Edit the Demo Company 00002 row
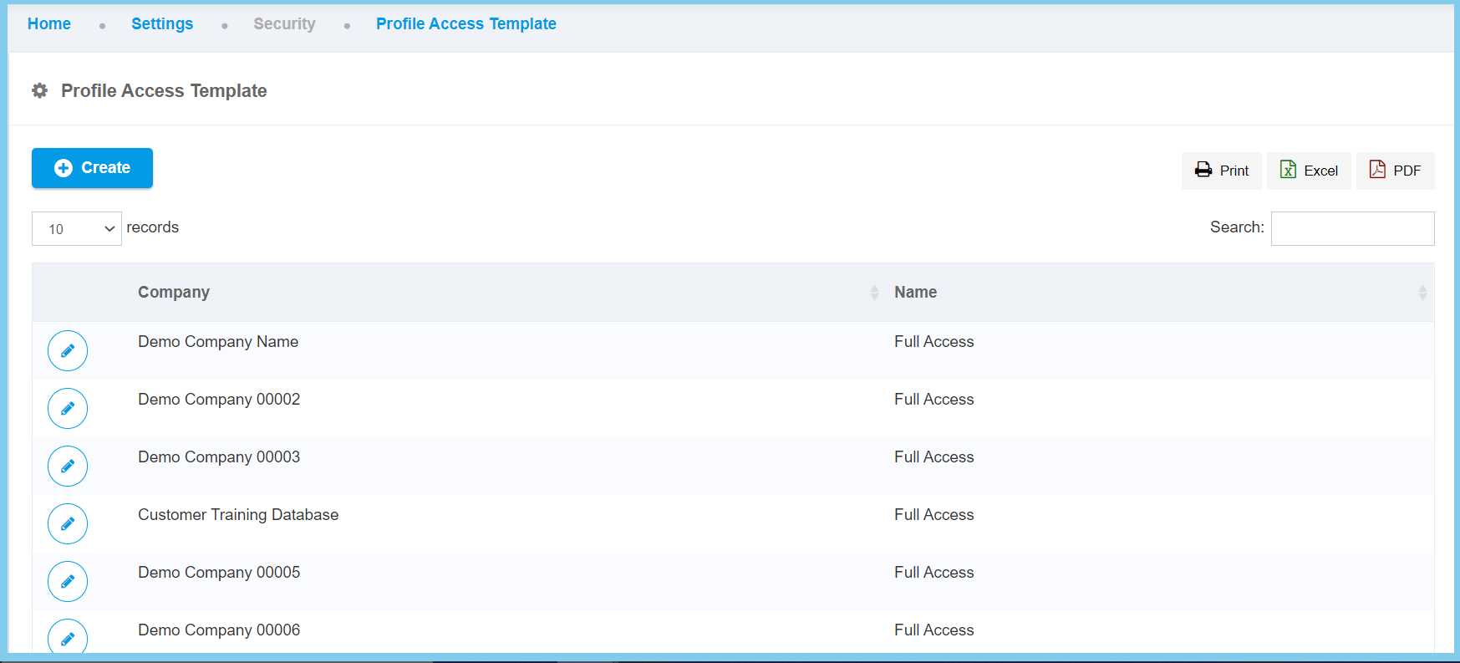1460x663 pixels. 68,409
